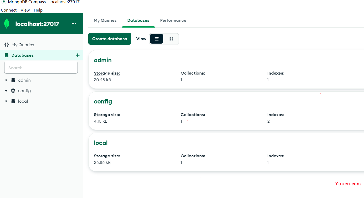Expand the local database tree node

point(6,101)
